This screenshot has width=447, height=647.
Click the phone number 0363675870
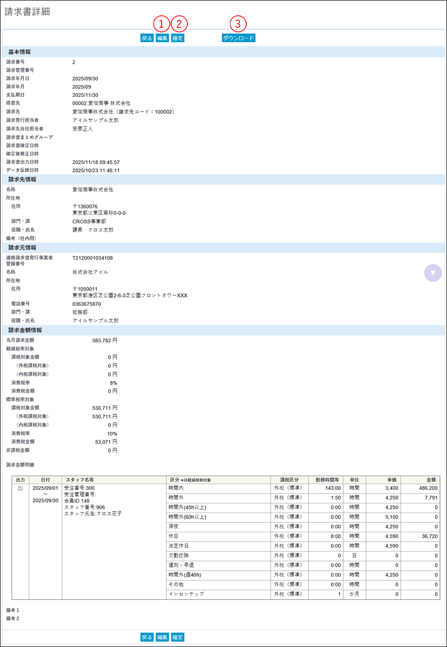(x=87, y=304)
